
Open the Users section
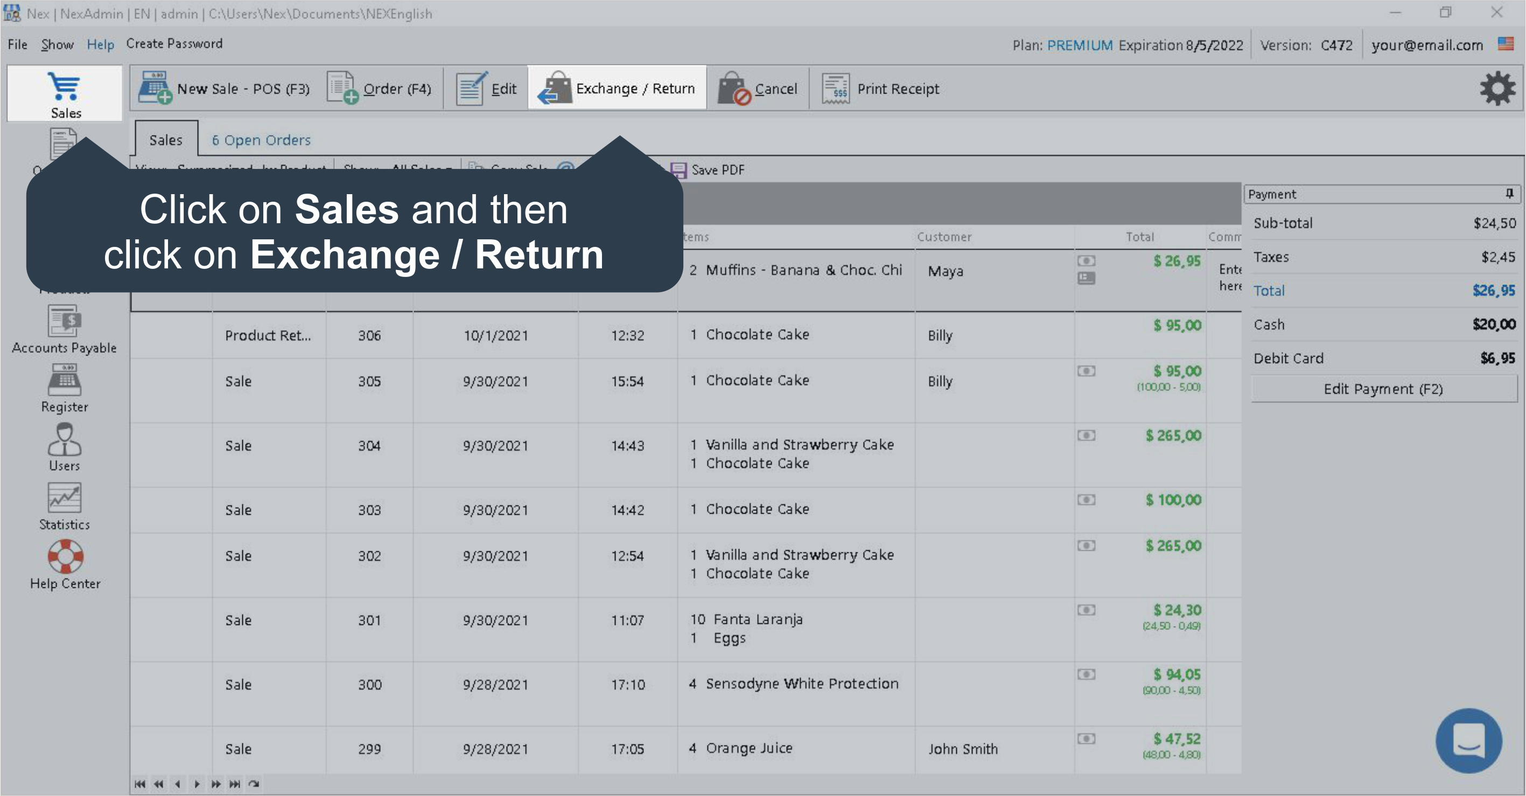64,446
